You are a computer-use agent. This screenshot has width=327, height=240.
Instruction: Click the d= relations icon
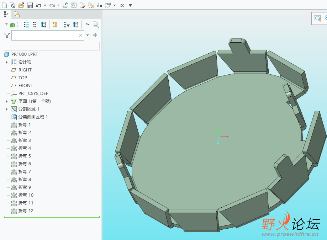click(x=99, y=5)
